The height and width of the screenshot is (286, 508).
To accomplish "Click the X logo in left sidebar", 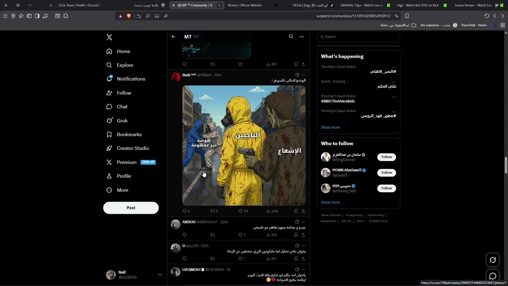I will pos(109,37).
